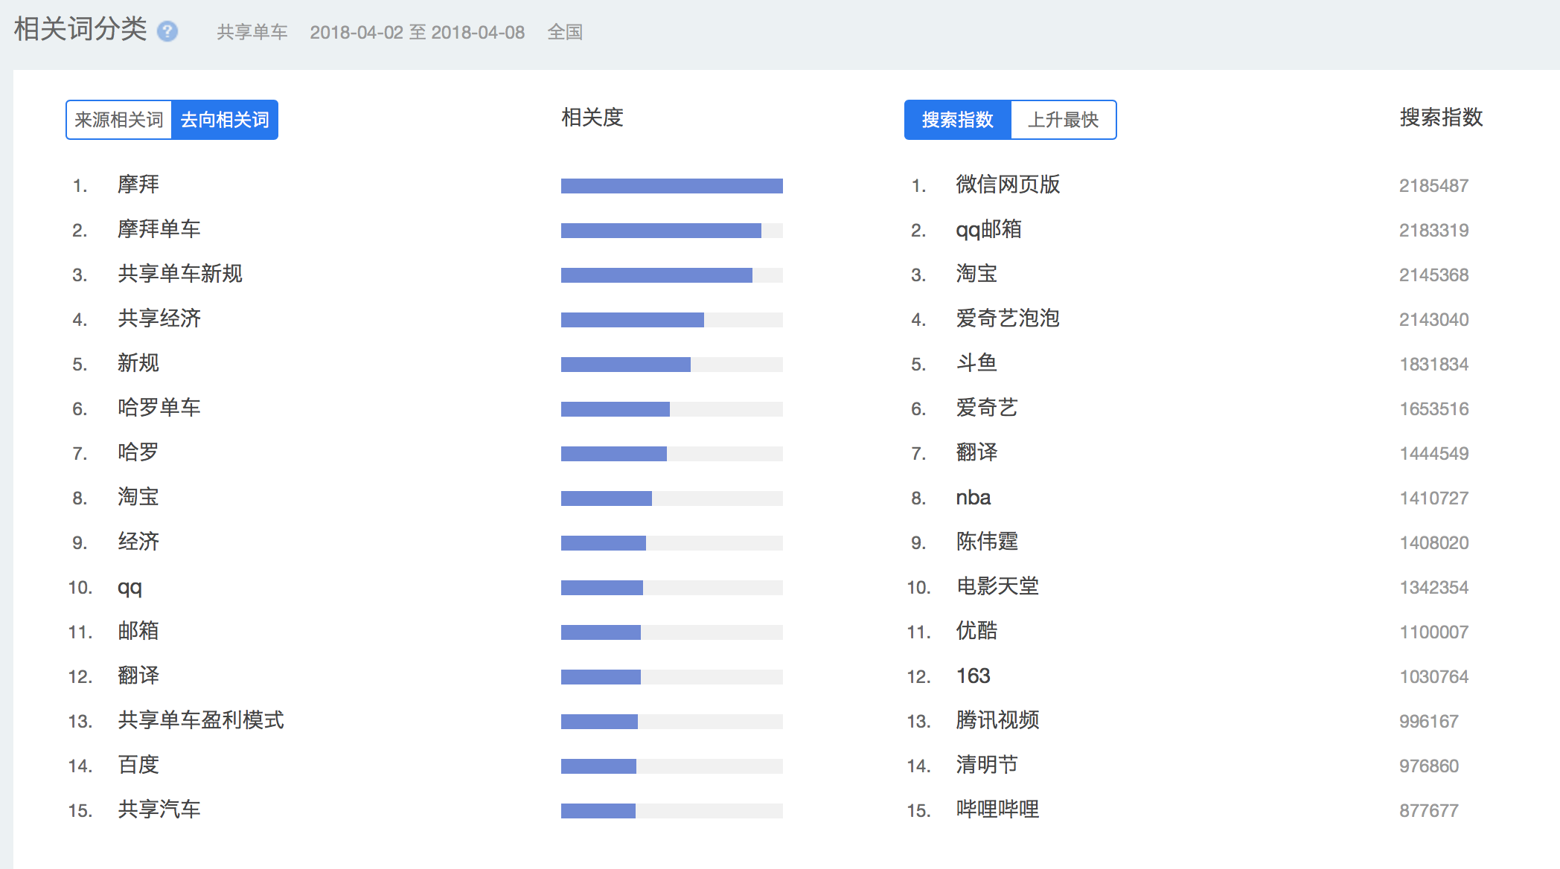Image resolution: width=1560 pixels, height=869 pixels.
Task: Open 微信网页版 in search index list
Action: 1008,185
